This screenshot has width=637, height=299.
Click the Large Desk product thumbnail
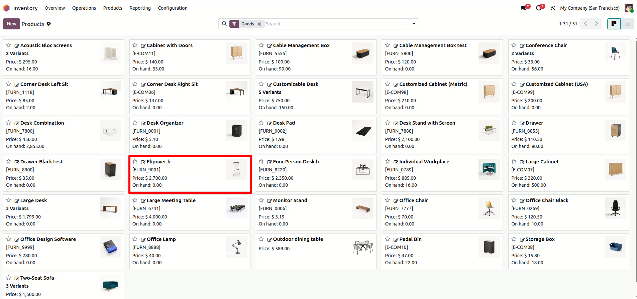110,208
